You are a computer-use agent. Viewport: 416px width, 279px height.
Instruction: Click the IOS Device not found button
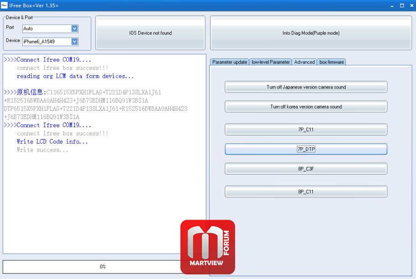pos(150,33)
